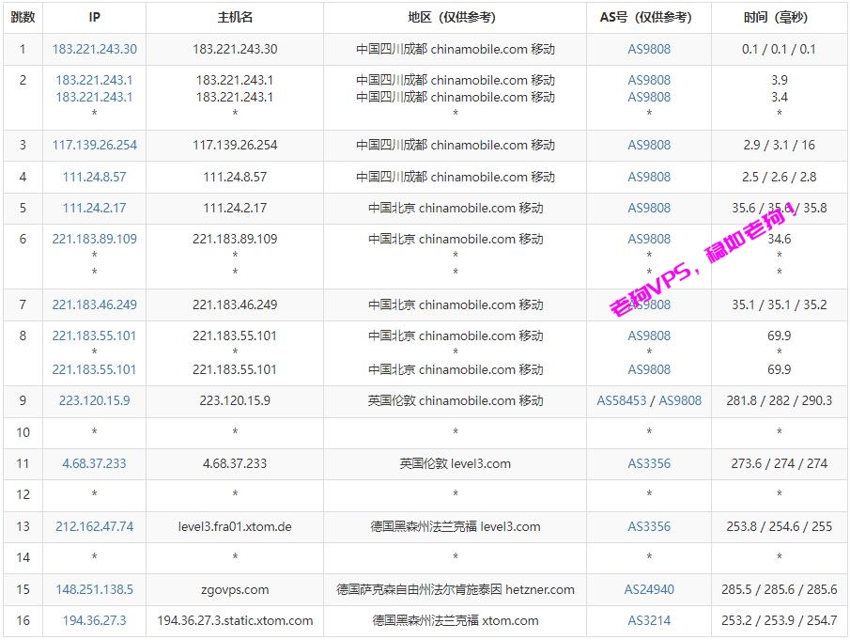Open the blue 221.183.46.249 IP link
The width and height of the screenshot is (850, 640).
click(x=94, y=304)
